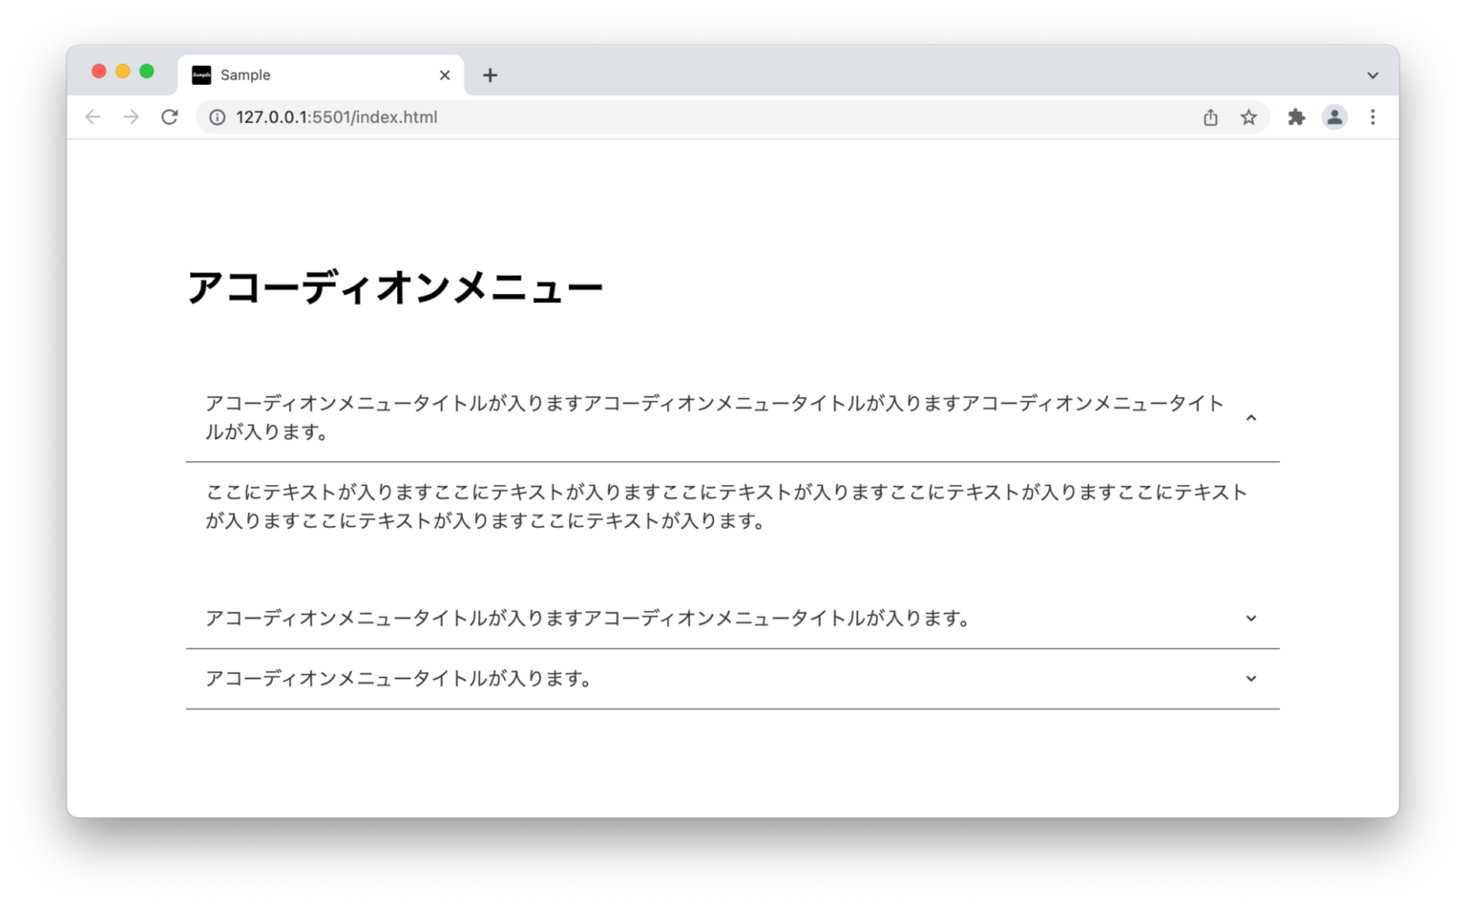Click the page heading アコーディオンメニュー
Viewport: 1466px width, 906px height.
[395, 284]
